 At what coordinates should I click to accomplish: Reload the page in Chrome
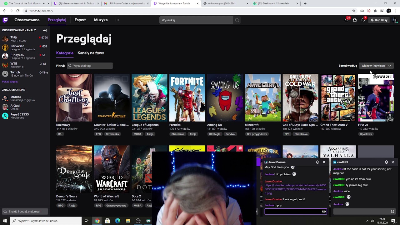point(18,11)
